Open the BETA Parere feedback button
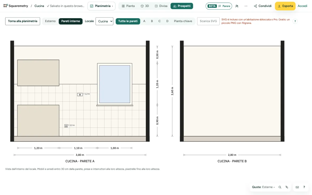312x195 pixels. (x=219, y=6)
